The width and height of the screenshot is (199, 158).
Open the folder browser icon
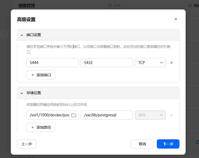click(74, 115)
